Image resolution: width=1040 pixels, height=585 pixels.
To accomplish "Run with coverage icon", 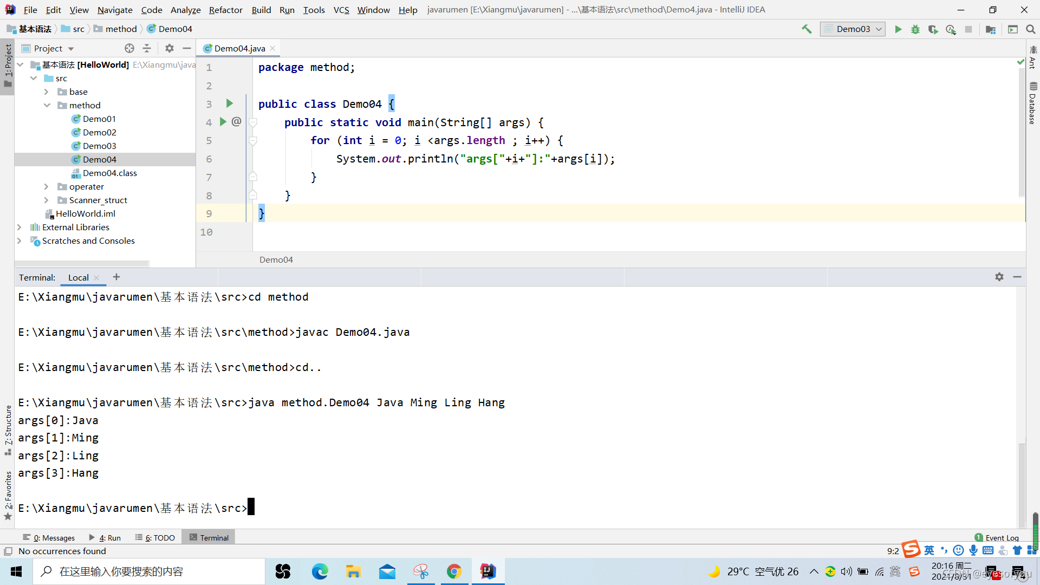I will (933, 29).
